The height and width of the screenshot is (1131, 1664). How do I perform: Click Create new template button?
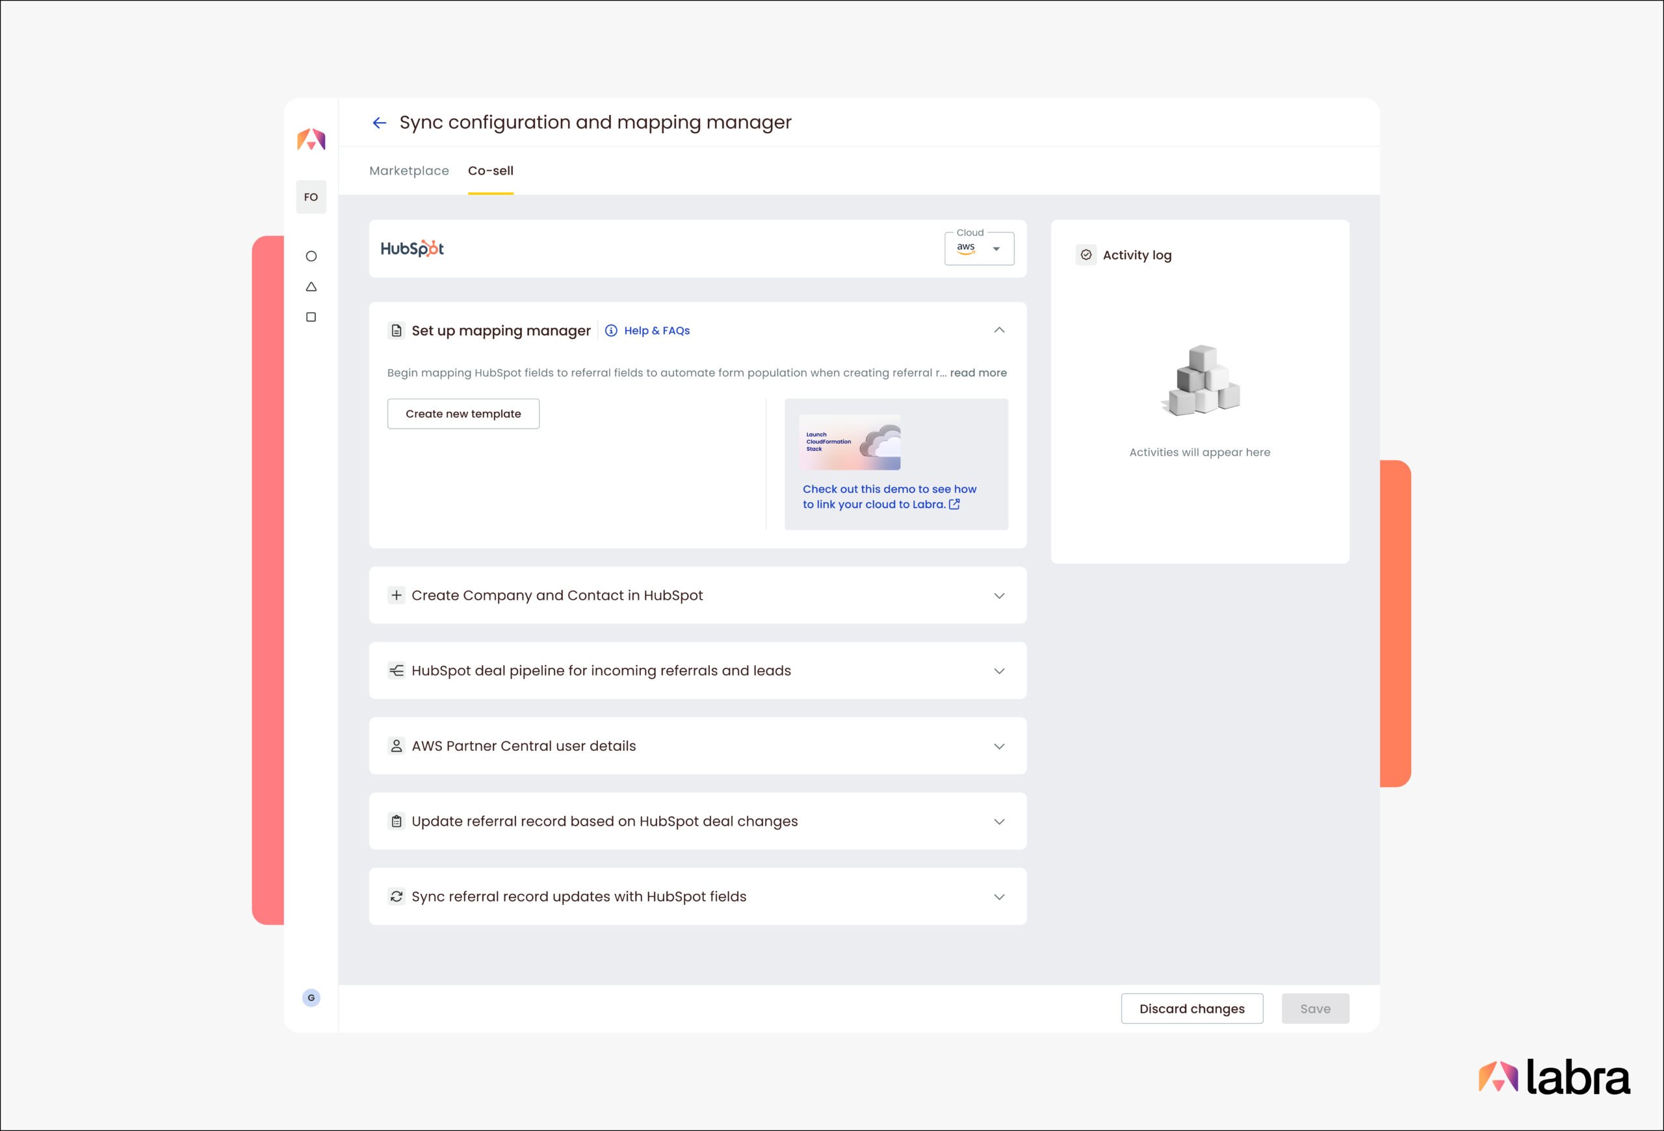(463, 413)
